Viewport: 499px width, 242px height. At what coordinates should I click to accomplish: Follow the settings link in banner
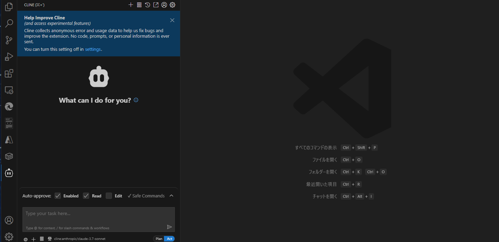coord(93,49)
